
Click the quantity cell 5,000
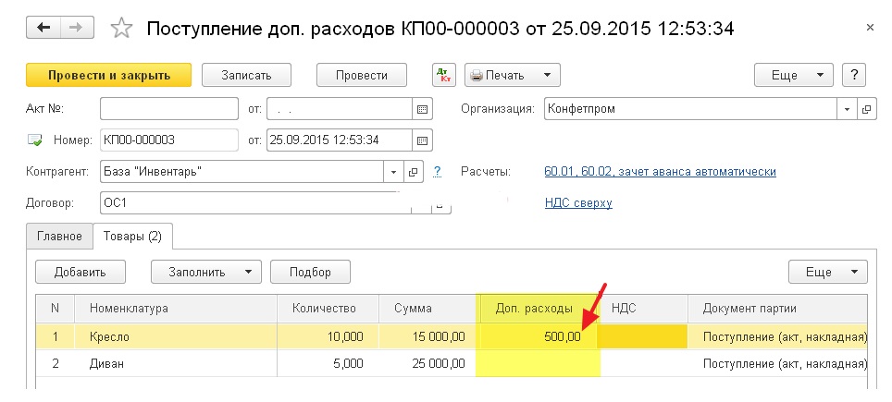[328, 363]
